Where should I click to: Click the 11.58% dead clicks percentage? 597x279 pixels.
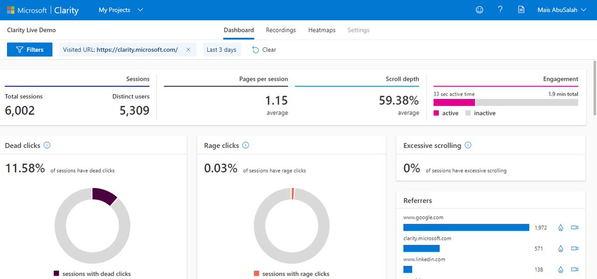(25, 168)
